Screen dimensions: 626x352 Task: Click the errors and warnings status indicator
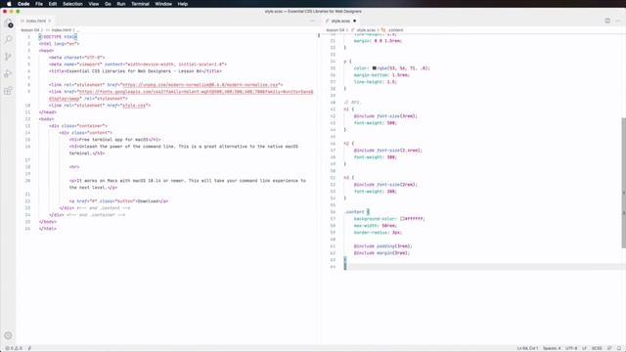click(14, 348)
